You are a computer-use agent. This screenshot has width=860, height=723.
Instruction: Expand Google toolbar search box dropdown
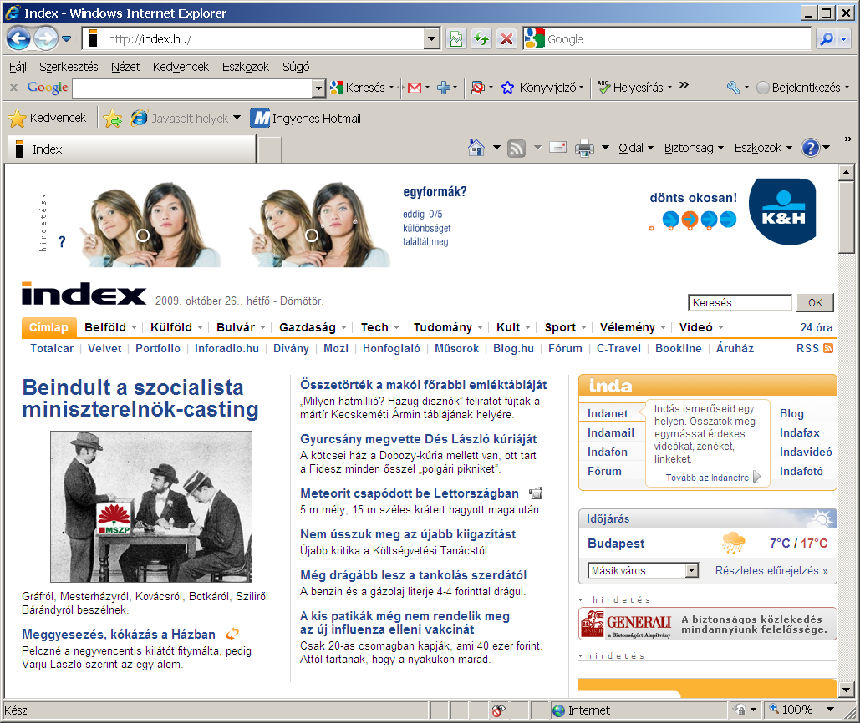point(318,88)
